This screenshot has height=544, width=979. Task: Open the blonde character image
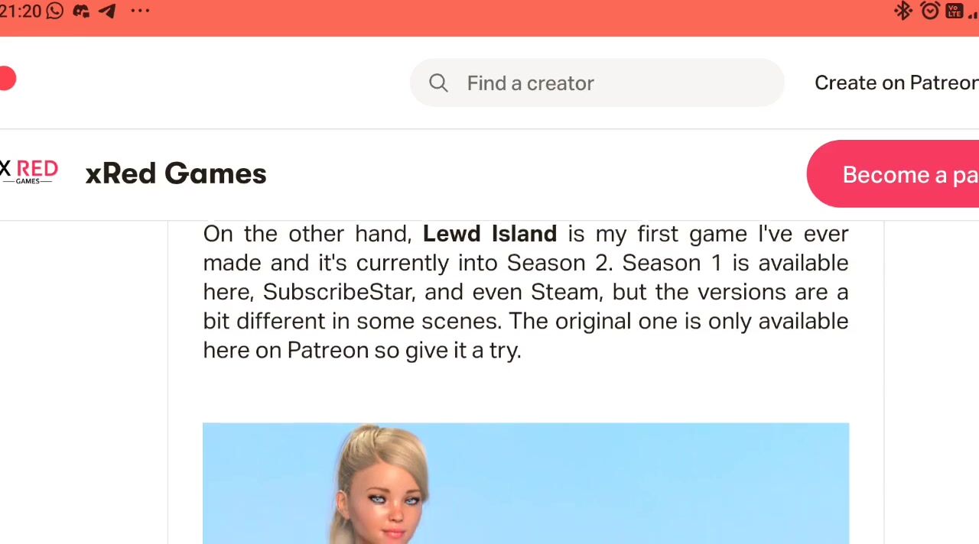[525, 483]
